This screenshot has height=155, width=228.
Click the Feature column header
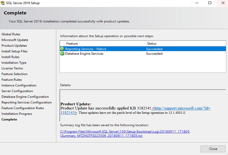(72, 43)
